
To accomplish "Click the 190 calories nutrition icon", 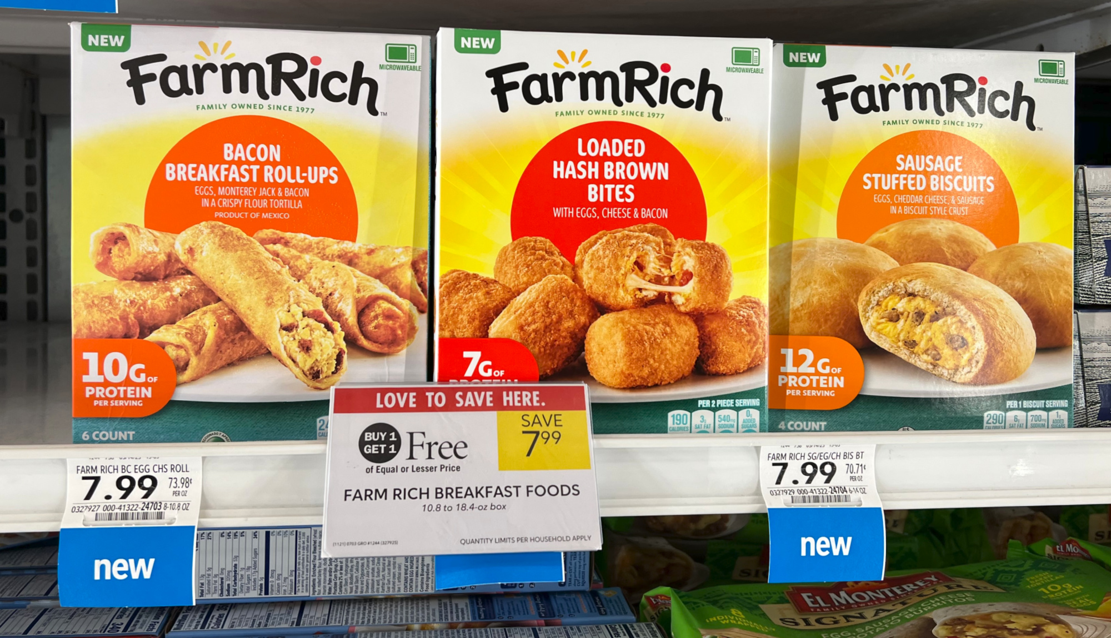I will tap(679, 421).
